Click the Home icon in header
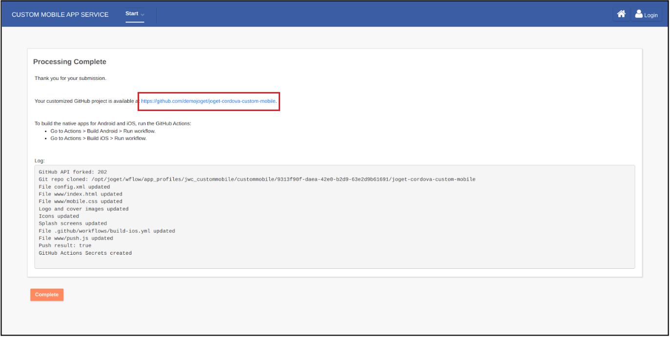The width and height of the screenshot is (670, 337). click(621, 14)
